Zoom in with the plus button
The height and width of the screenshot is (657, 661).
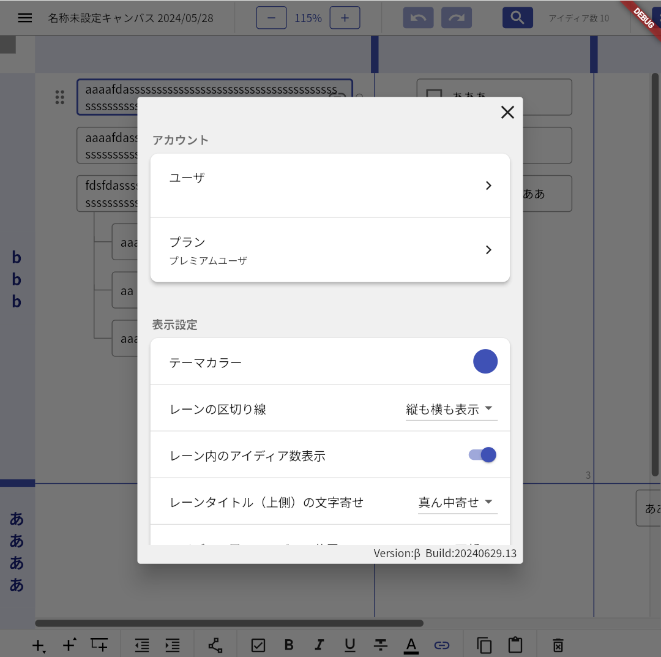tap(345, 18)
